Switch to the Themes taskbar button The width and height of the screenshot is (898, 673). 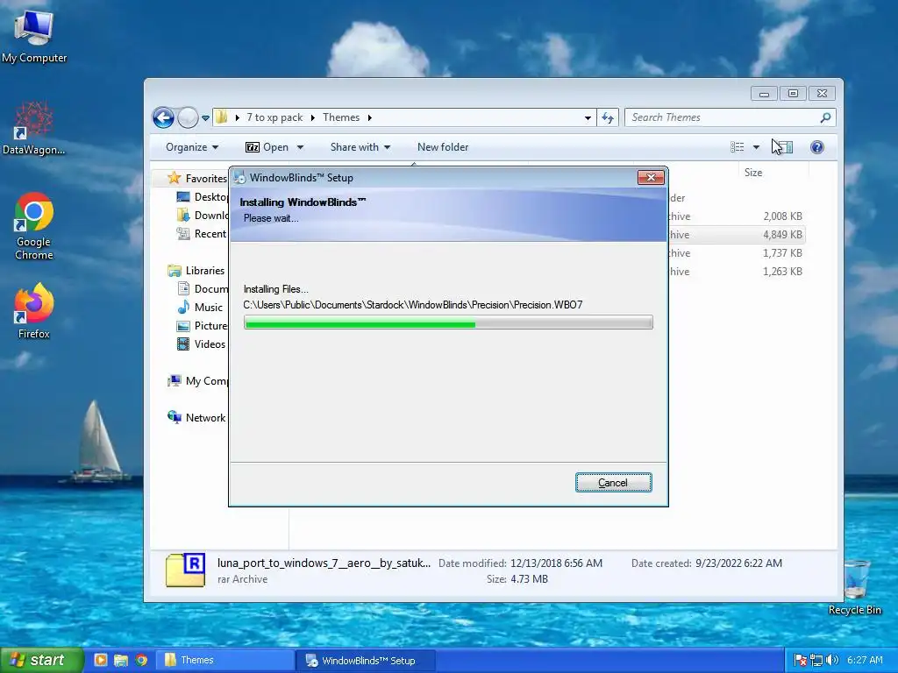coord(224,660)
